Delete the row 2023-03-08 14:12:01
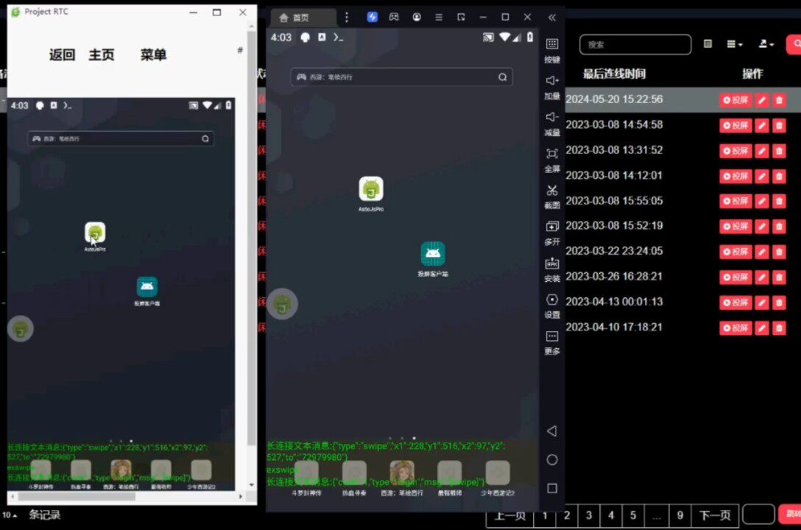801x530 pixels. [x=779, y=176]
